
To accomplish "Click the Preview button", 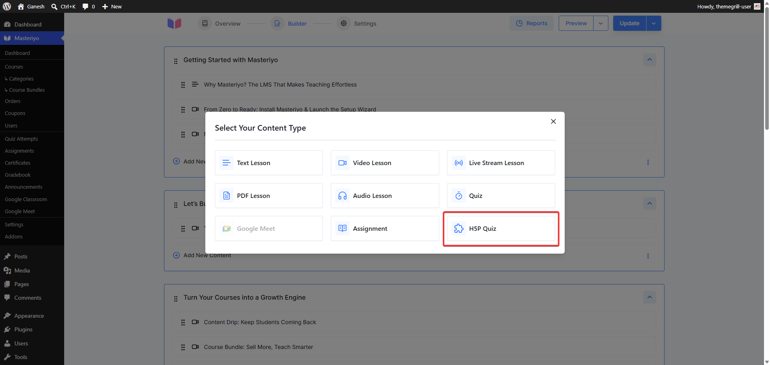I will 576,23.
